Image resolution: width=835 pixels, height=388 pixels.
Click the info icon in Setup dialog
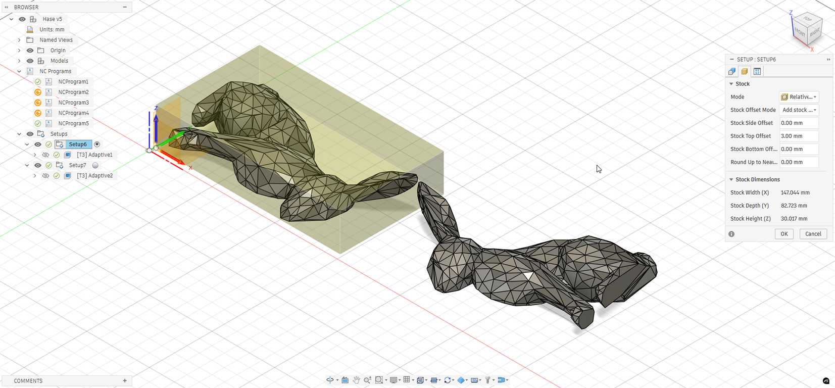click(x=731, y=234)
